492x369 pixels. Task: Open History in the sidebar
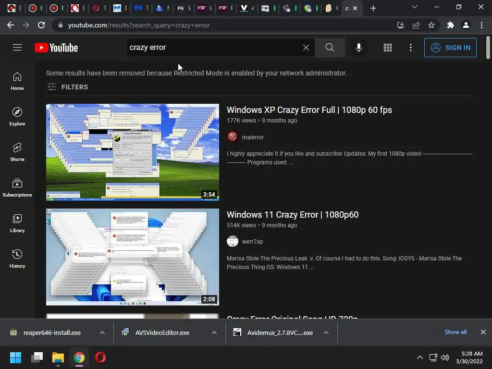point(17,258)
